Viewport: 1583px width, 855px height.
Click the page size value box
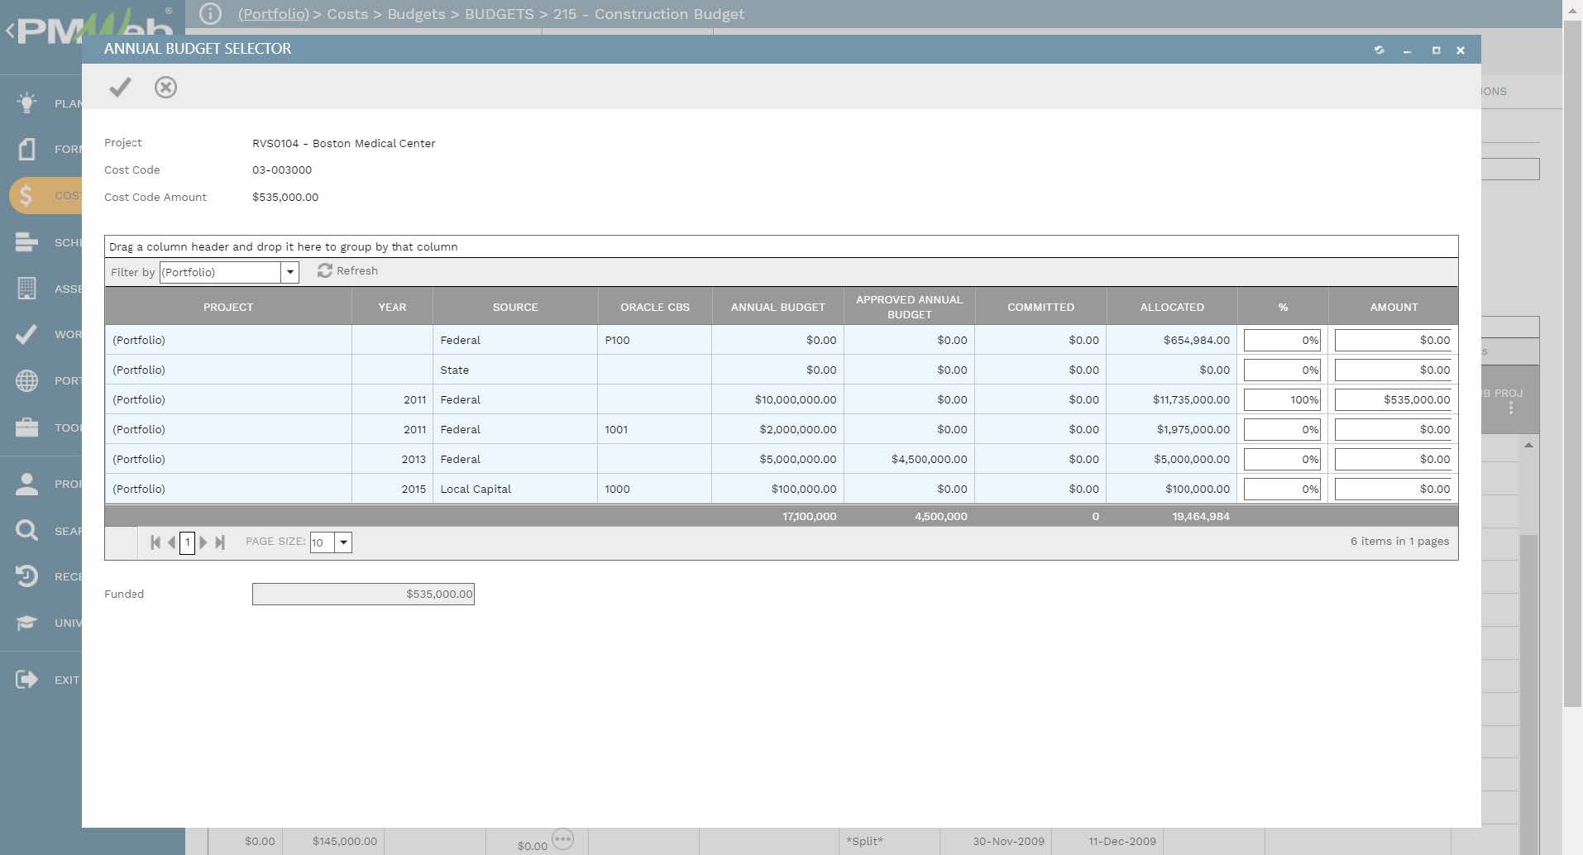click(322, 542)
